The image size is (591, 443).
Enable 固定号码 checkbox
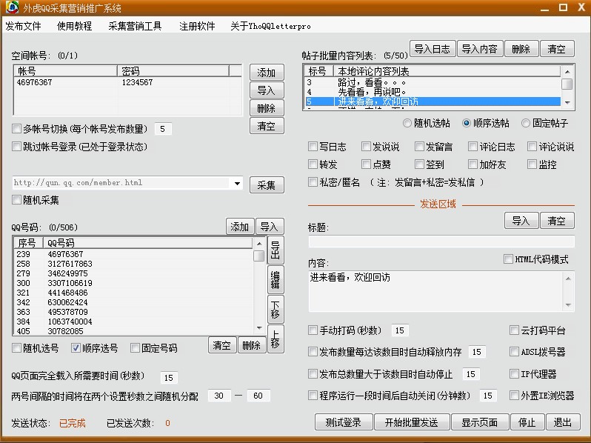[135, 348]
